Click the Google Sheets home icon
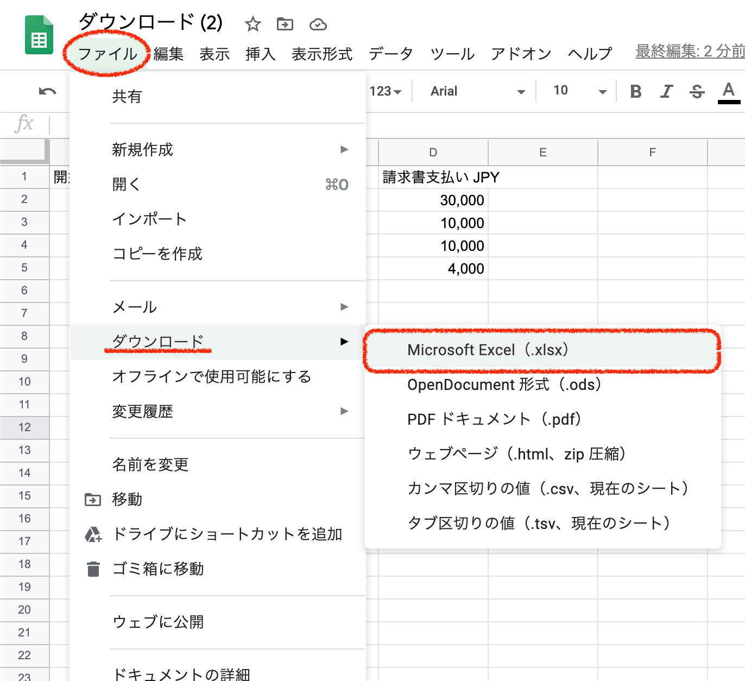Viewport: 745px width, 681px height. point(39,36)
